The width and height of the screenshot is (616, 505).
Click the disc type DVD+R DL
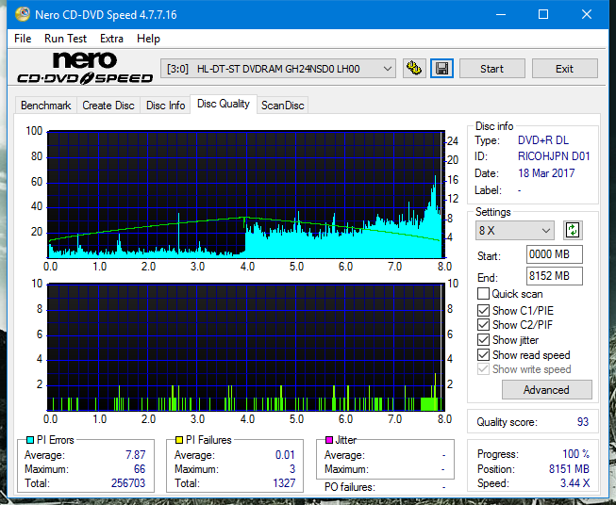[x=543, y=140]
